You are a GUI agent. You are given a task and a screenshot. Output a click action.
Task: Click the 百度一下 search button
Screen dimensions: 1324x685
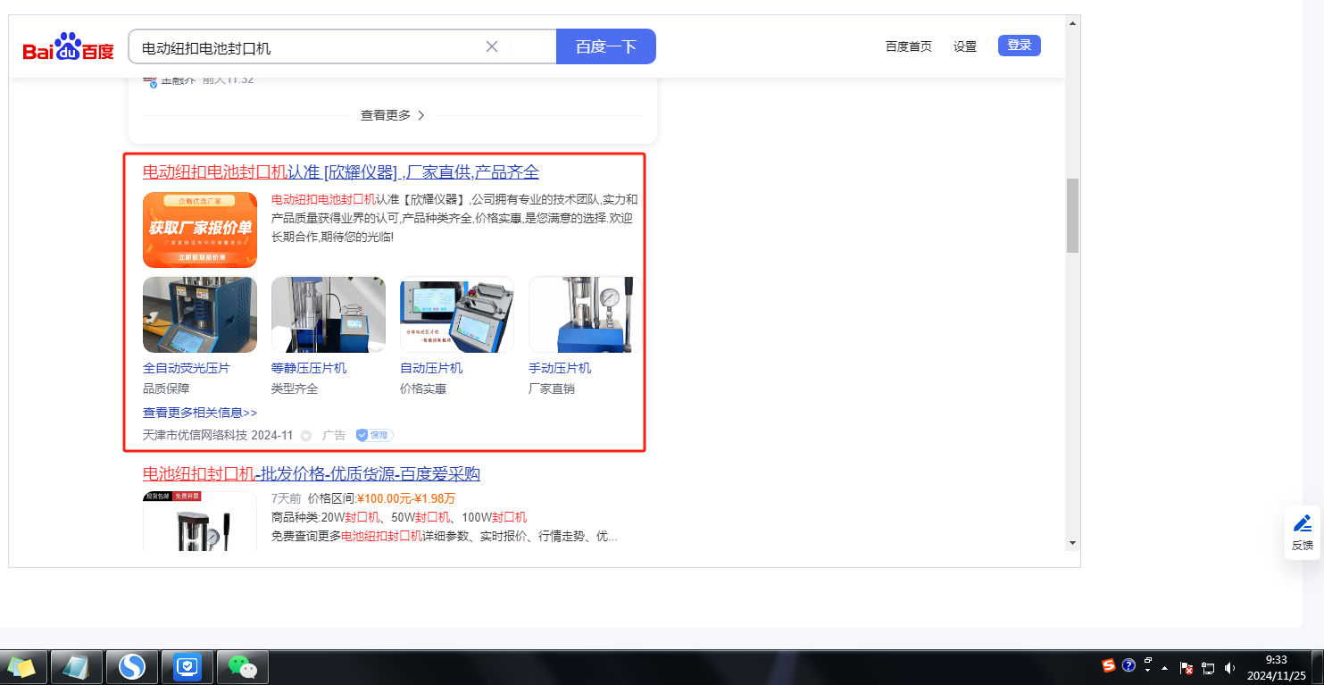point(606,46)
